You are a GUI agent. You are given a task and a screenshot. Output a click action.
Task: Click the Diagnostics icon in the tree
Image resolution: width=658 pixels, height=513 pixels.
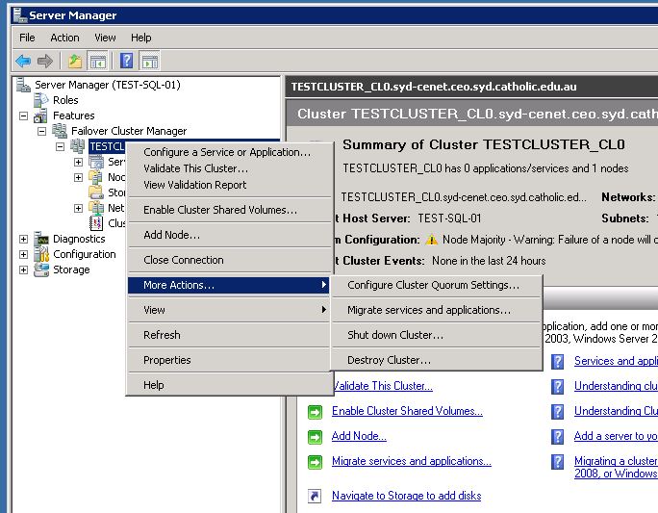point(41,239)
